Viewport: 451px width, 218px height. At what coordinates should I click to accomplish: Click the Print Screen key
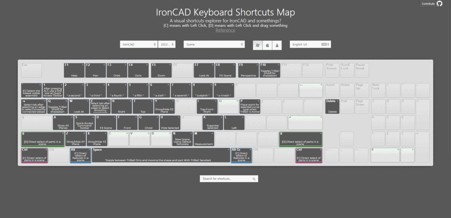click(x=332, y=71)
